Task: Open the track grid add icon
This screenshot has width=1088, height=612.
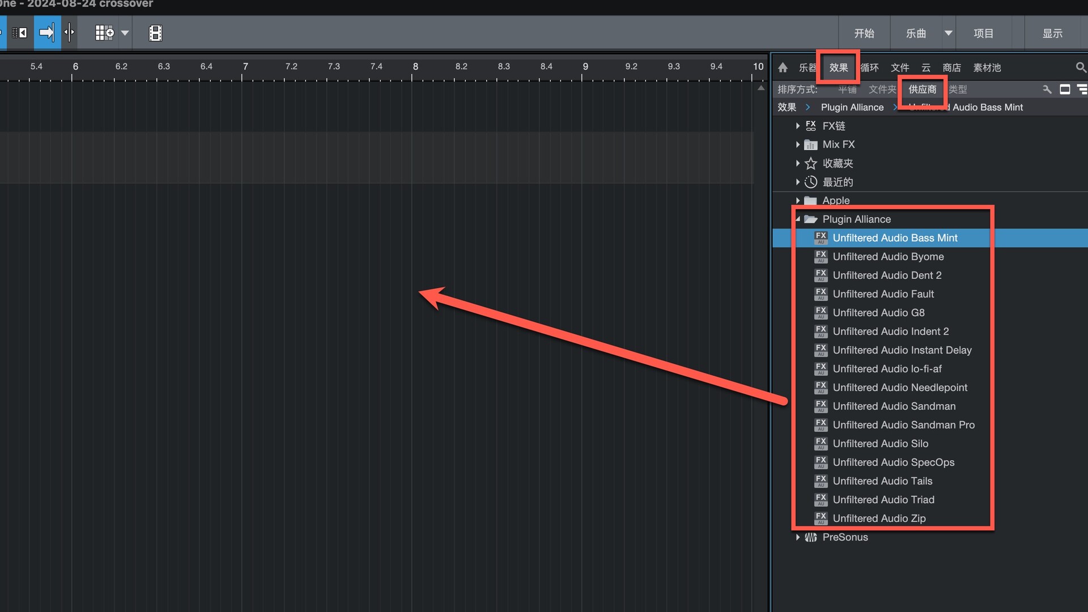Action: [x=104, y=33]
